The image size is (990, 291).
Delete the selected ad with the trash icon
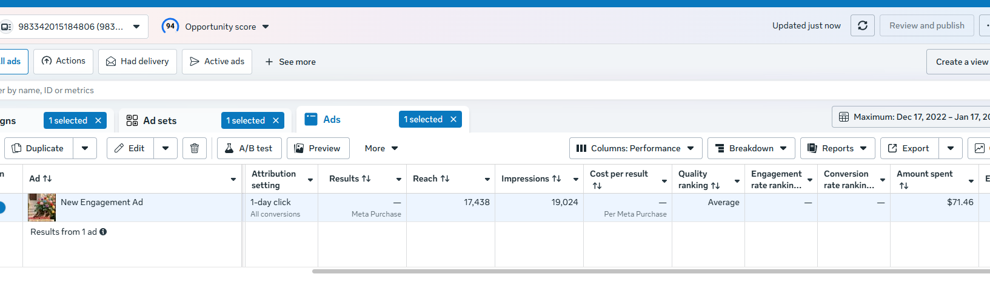(195, 148)
